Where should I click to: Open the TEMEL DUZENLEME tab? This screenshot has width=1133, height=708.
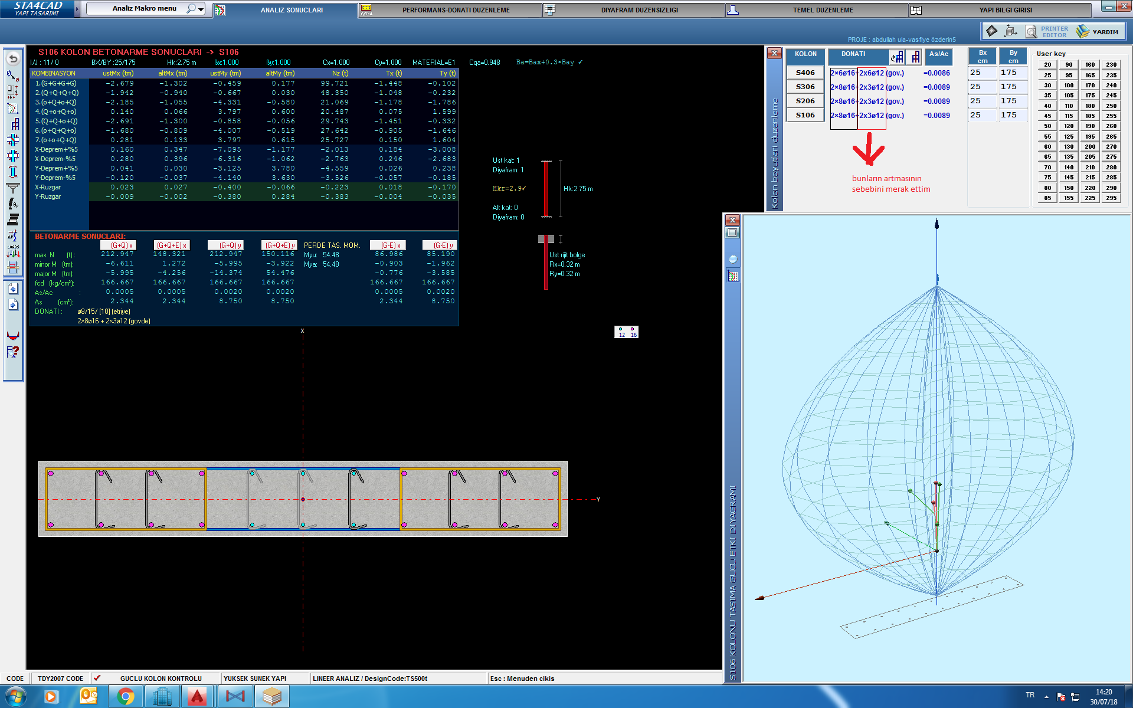click(823, 10)
